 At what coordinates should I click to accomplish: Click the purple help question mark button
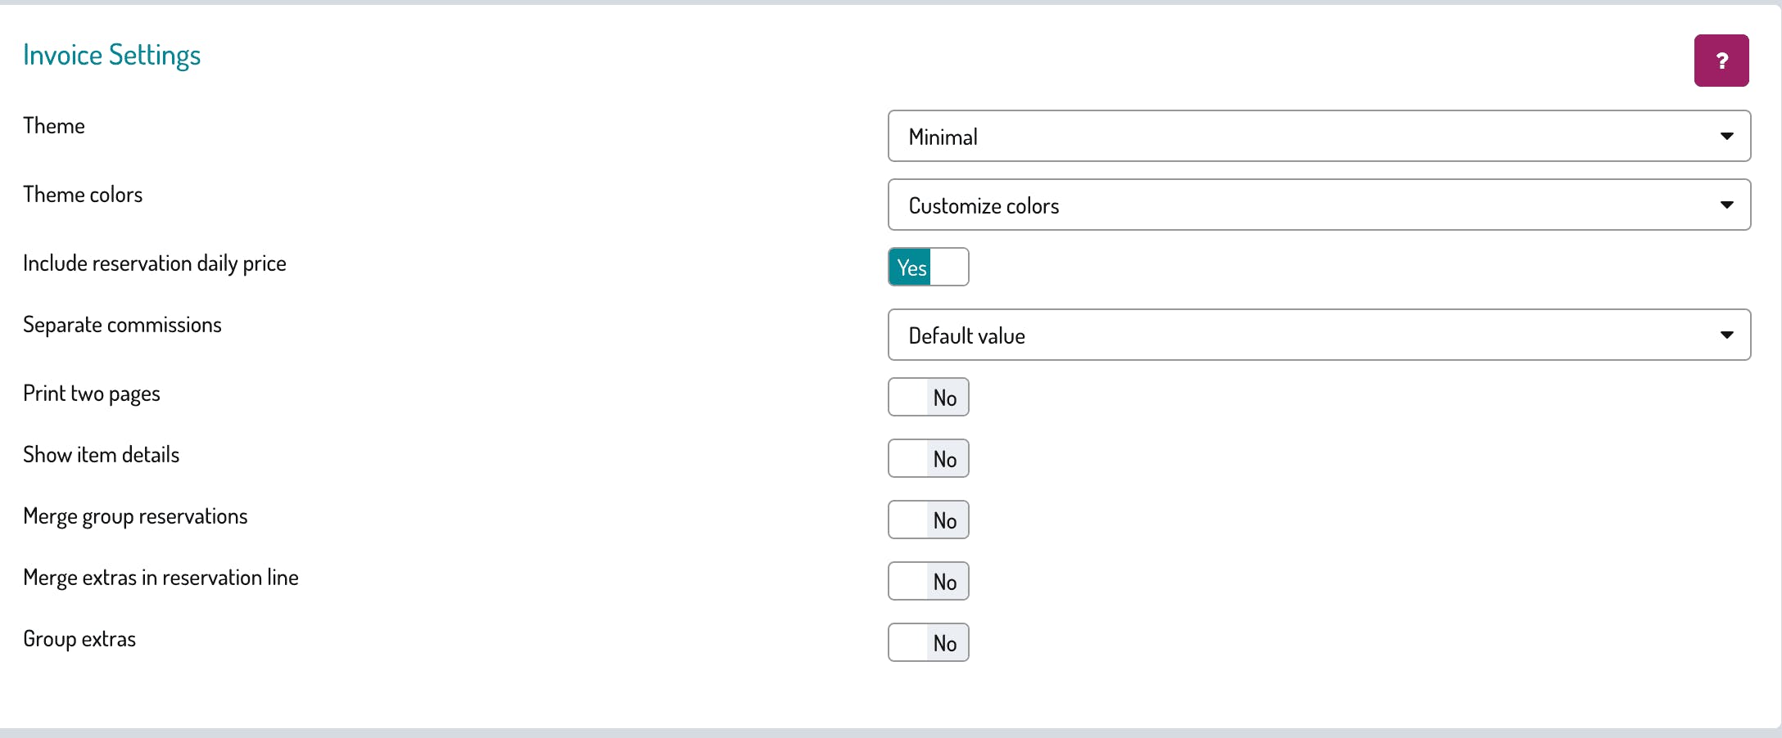[x=1721, y=61]
